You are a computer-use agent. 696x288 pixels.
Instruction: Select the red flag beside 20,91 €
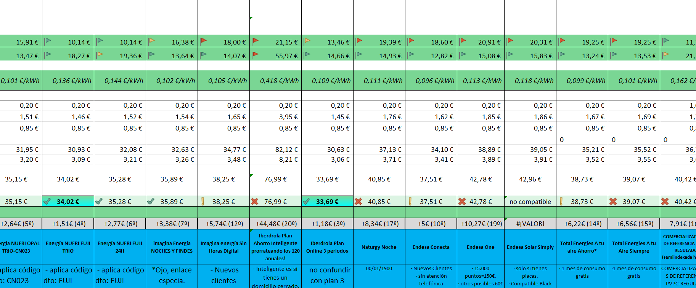[463, 41]
